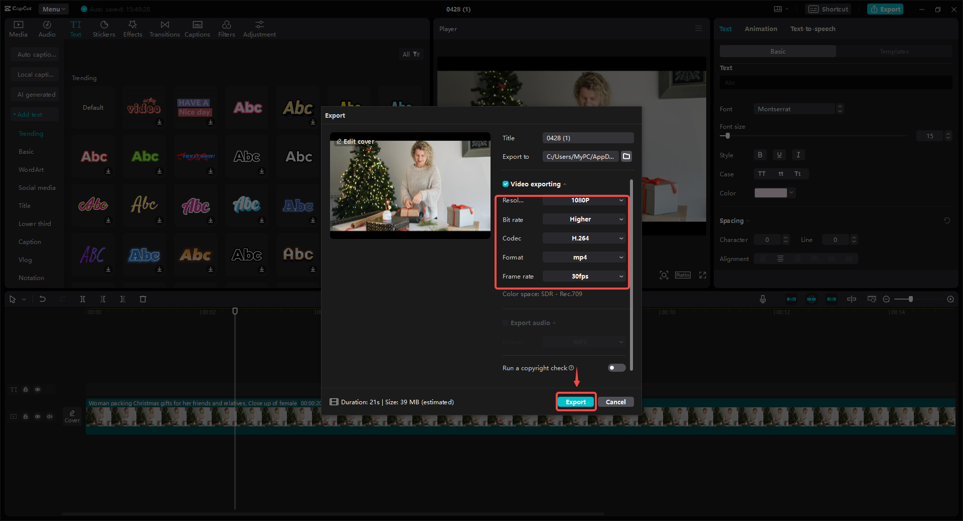Expand the text Color dropdown arrow
The width and height of the screenshot is (963, 521).
click(x=791, y=193)
